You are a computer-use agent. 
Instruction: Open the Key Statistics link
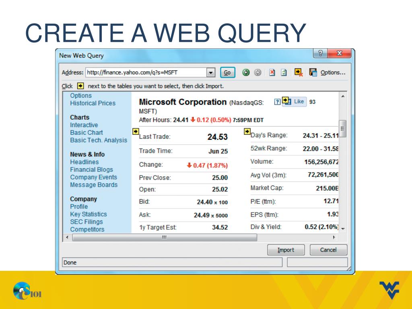[x=89, y=214]
